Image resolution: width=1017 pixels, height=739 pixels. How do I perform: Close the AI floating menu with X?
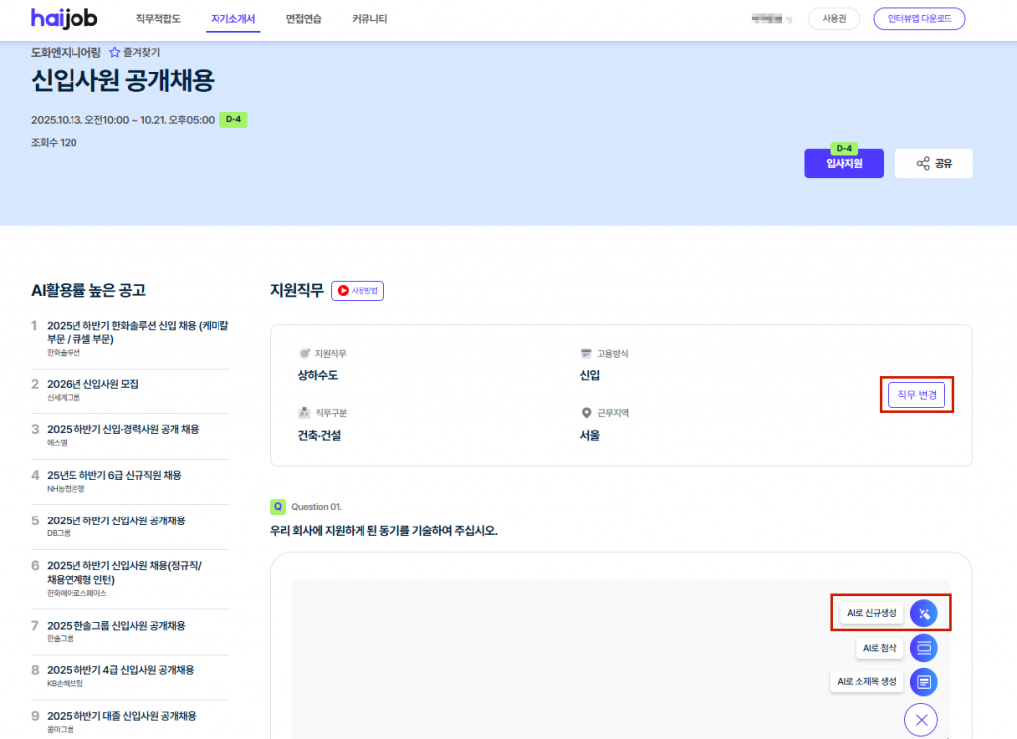coord(921,719)
